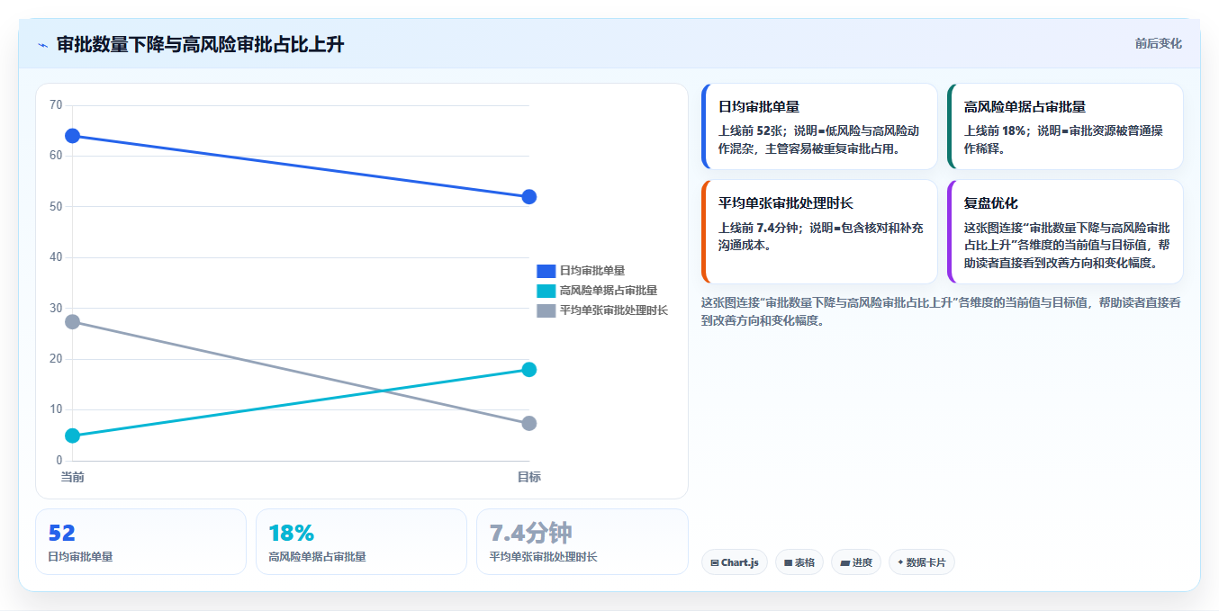Click the 前后变化 label in header

click(1158, 44)
